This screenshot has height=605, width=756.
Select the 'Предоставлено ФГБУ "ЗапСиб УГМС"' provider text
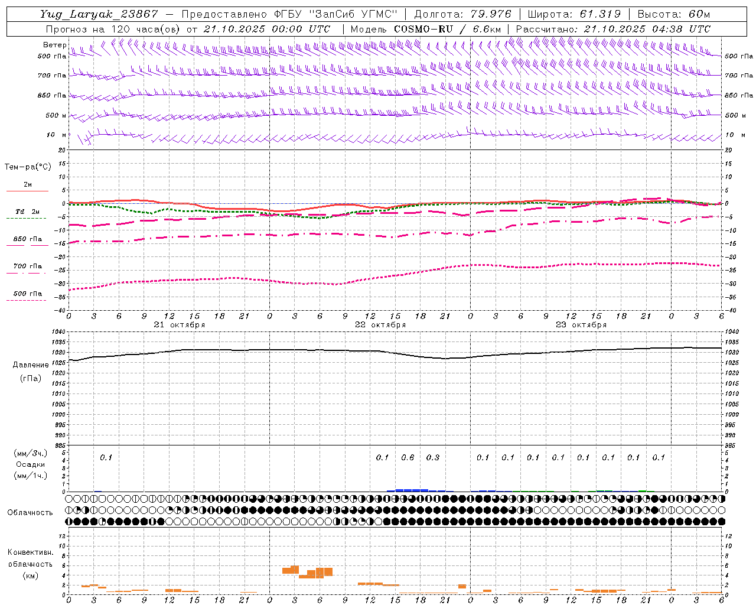[289, 14]
